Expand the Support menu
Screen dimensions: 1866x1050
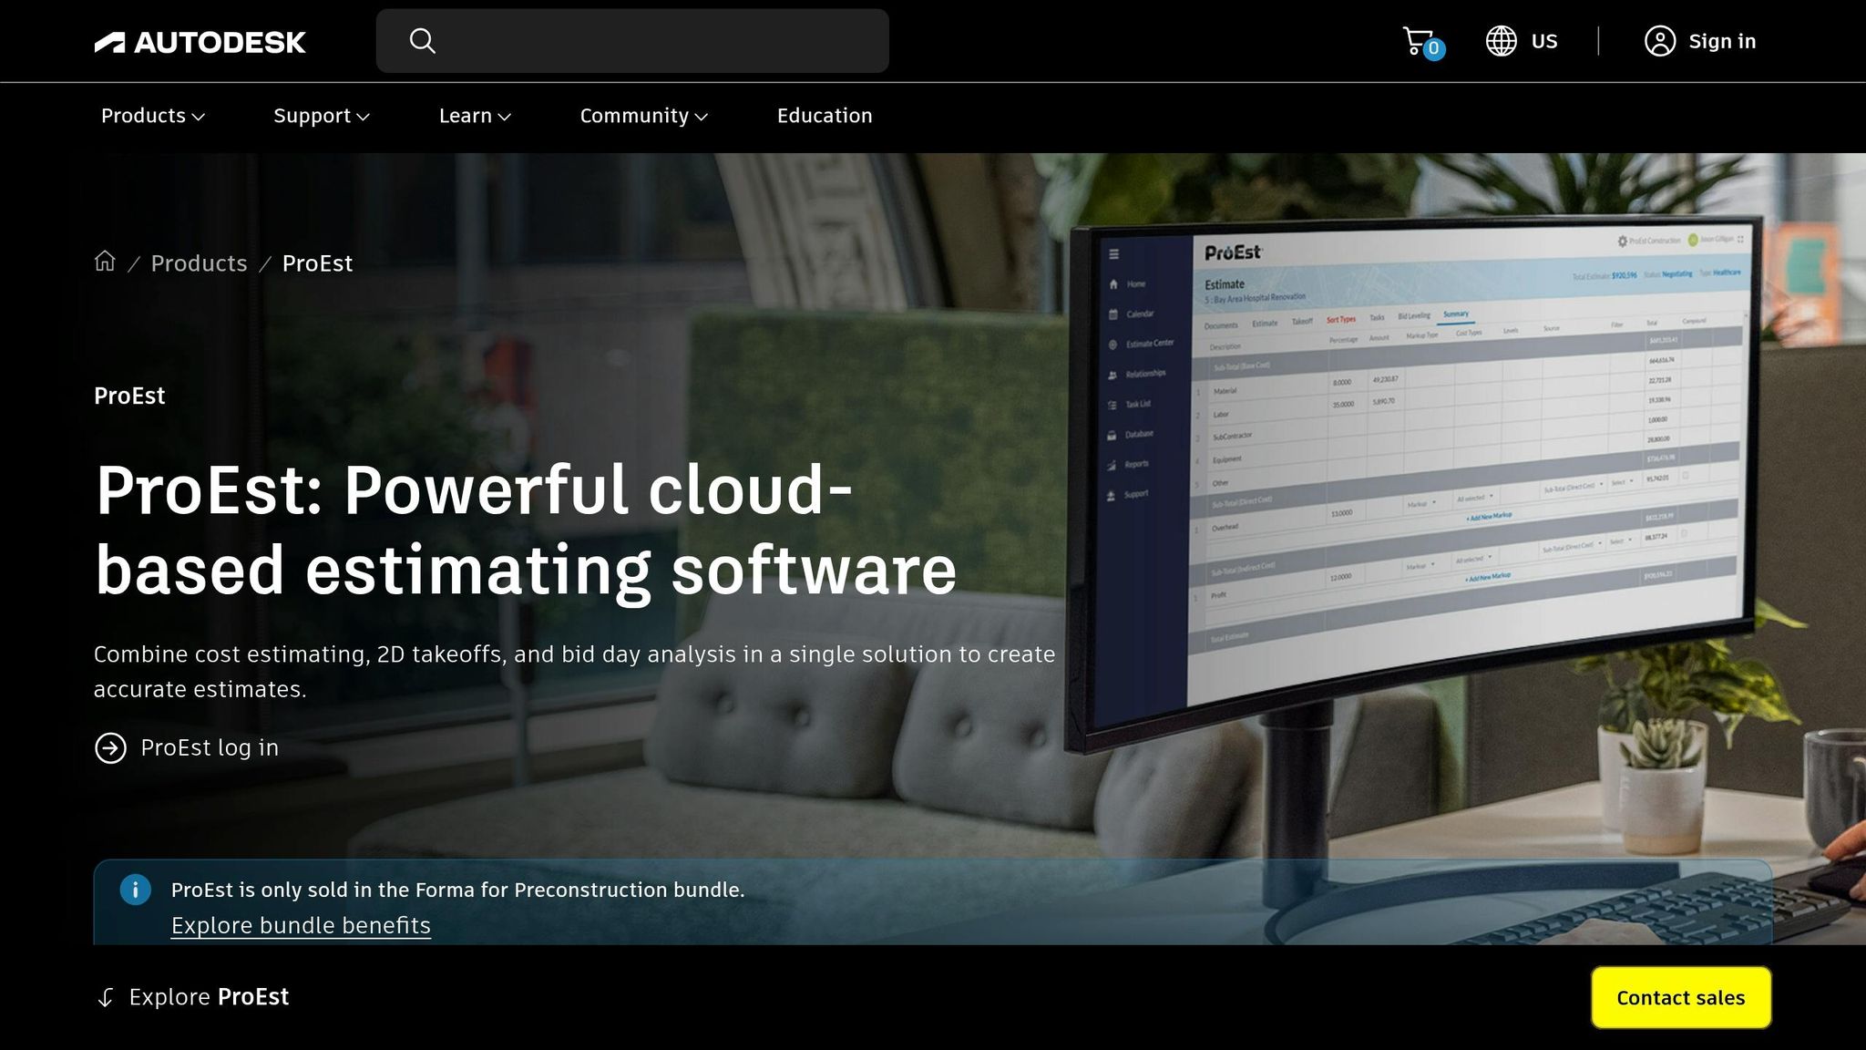pos(322,116)
